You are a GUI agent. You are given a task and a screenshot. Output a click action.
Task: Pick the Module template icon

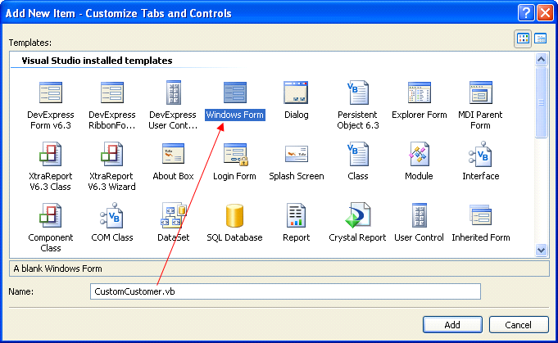coord(419,154)
